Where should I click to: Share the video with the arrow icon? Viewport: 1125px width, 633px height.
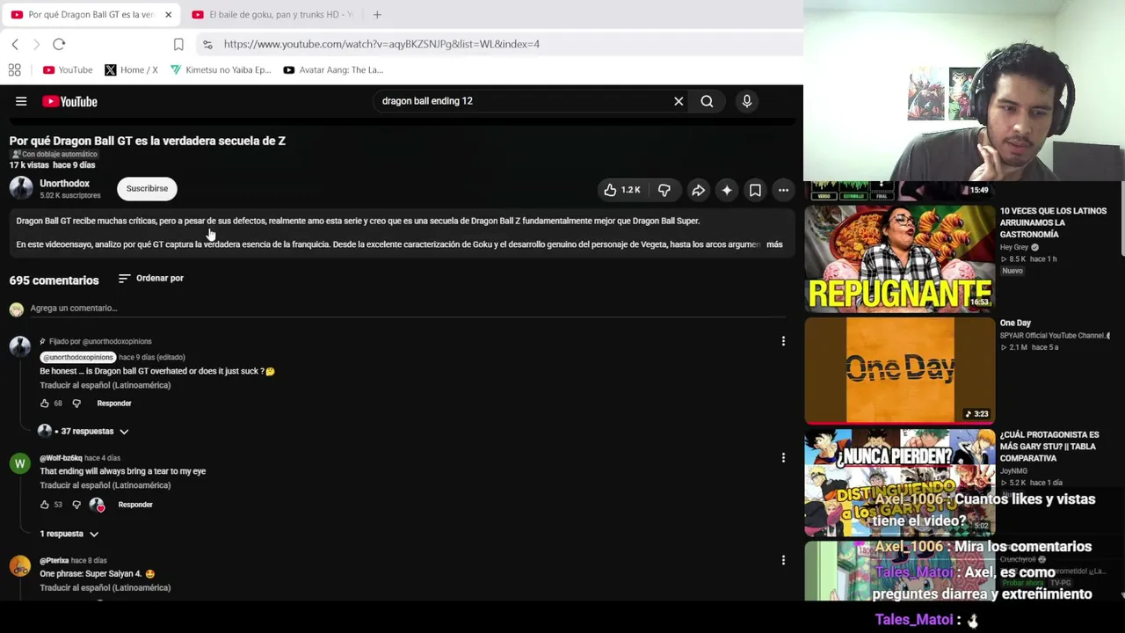[x=698, y=190]
